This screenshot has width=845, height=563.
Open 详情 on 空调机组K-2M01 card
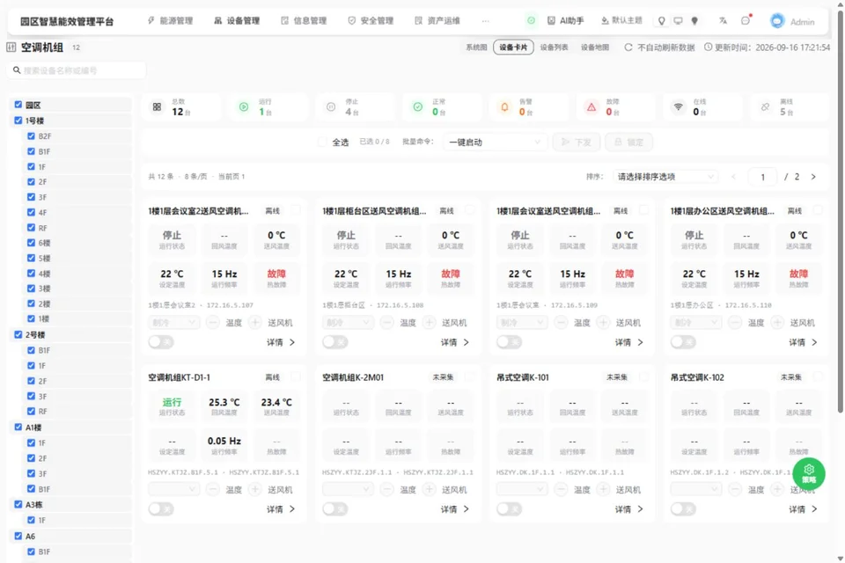tap(455, 509)
